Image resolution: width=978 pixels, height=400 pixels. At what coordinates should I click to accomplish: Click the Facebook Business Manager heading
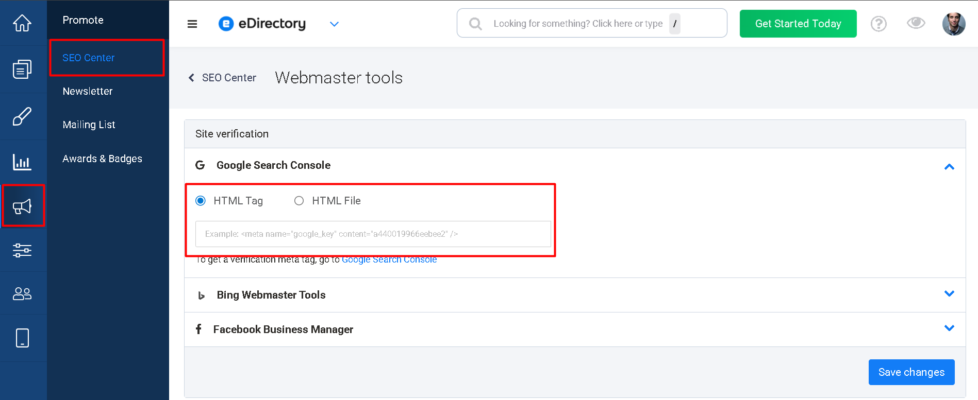[x=283, y=329]
